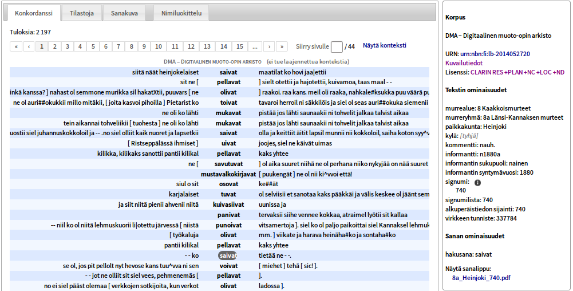Click the page number input field
Image resolution: width=573 pixels, height=291 pixels.
337,46
